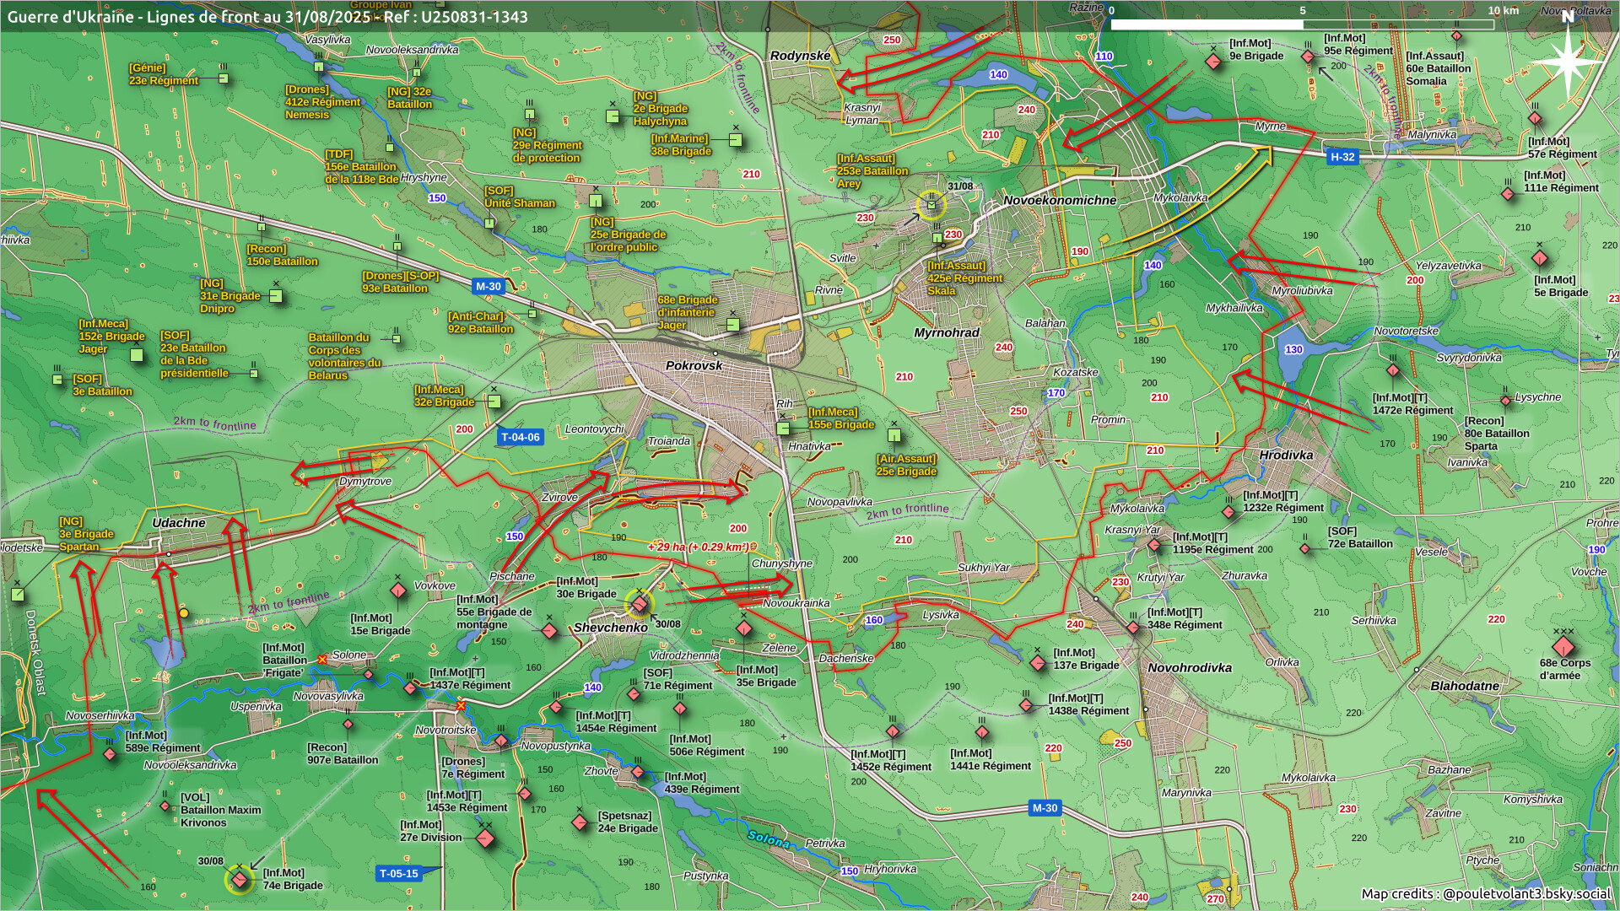Click the T-05-15 road sign
Viewport: 1620px width, 911px height.
399,874
